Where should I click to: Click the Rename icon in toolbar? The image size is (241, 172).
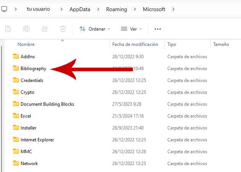point(26,29)
